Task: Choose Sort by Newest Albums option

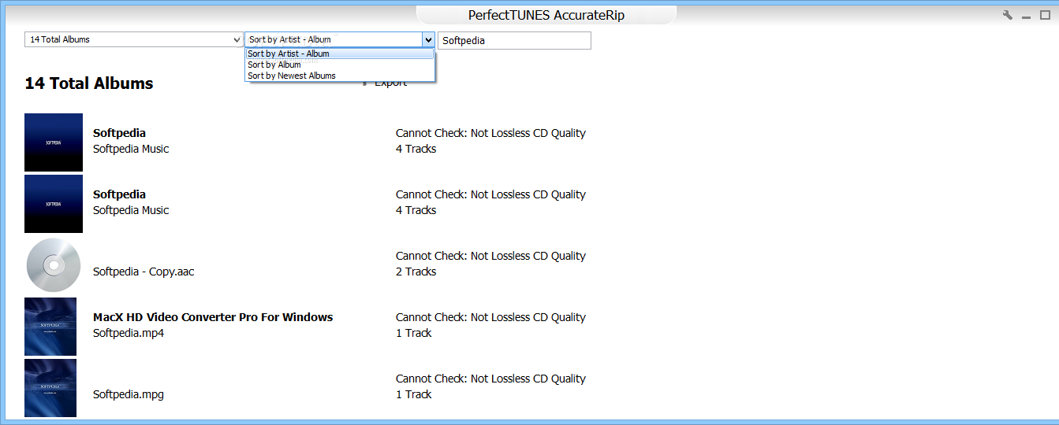Action: coord(339,76)
